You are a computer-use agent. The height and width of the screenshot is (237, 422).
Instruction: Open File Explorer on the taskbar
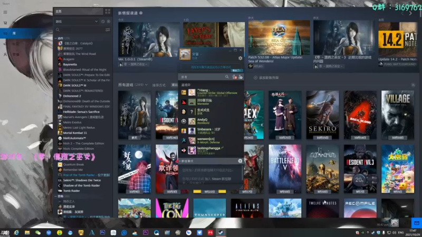(x=27, y=233)
